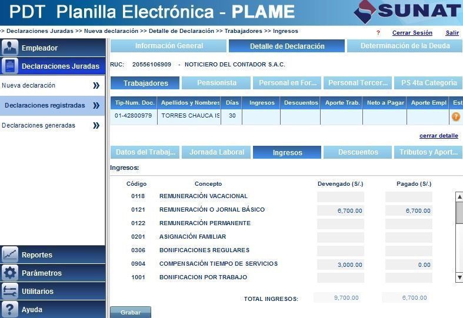Select the PS 4ta Categoría tab
Viewport: 463px width, 318px height.
(428, 83)
